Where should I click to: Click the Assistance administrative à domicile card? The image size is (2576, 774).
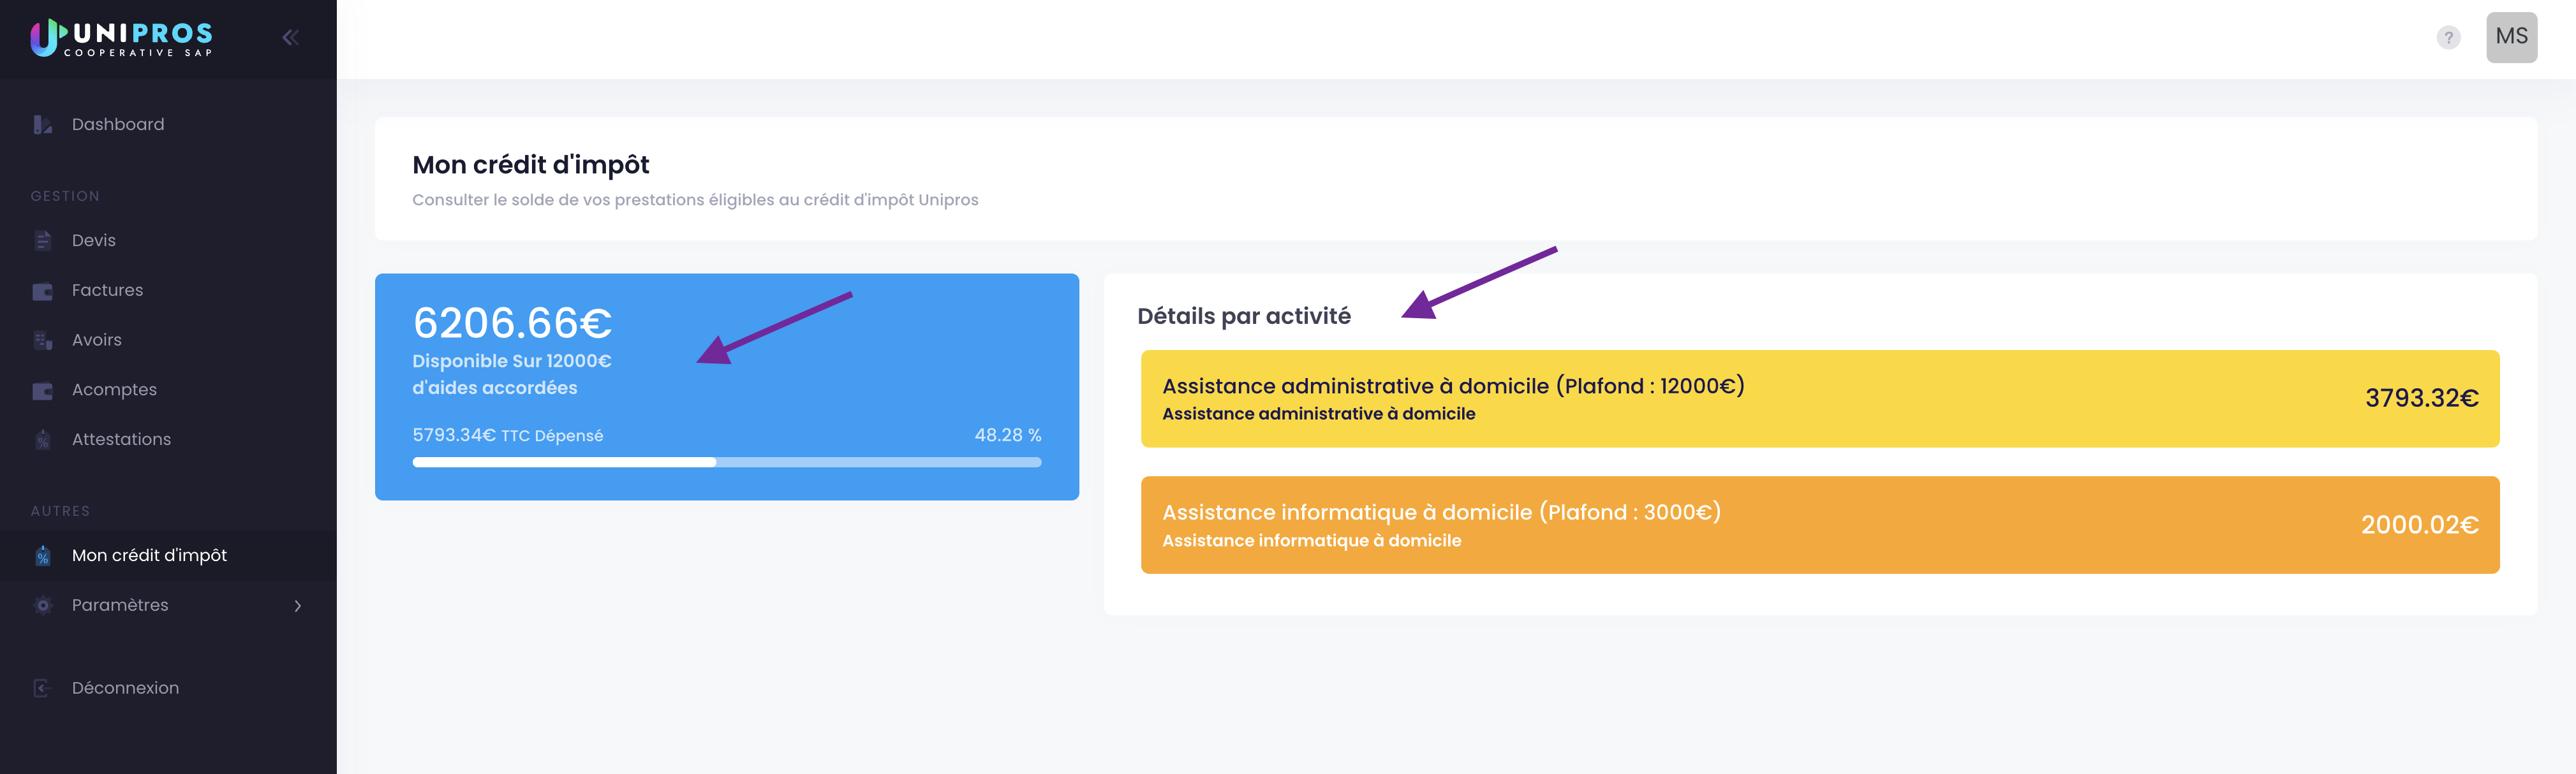1820,398
